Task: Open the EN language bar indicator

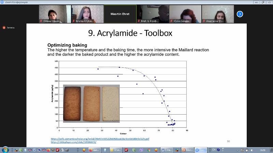Action: 214,150
